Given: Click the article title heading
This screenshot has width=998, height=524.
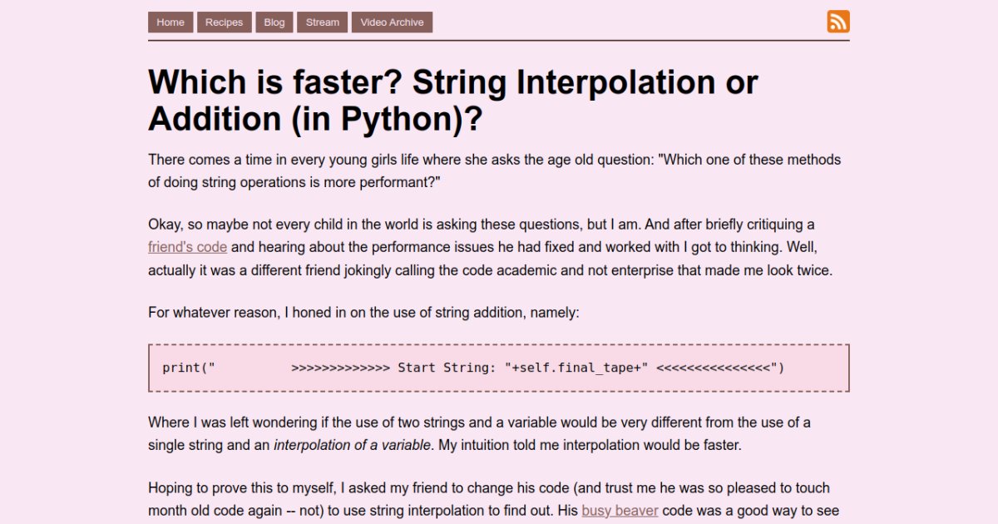Looking at the screenshot, I should coord(452,101).
